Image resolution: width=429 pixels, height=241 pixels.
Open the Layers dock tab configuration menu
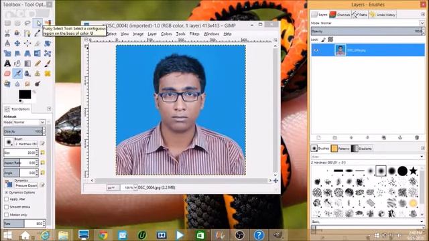(423, 14)
